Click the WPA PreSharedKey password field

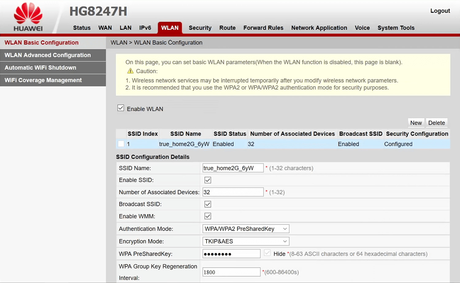(231, 254)
